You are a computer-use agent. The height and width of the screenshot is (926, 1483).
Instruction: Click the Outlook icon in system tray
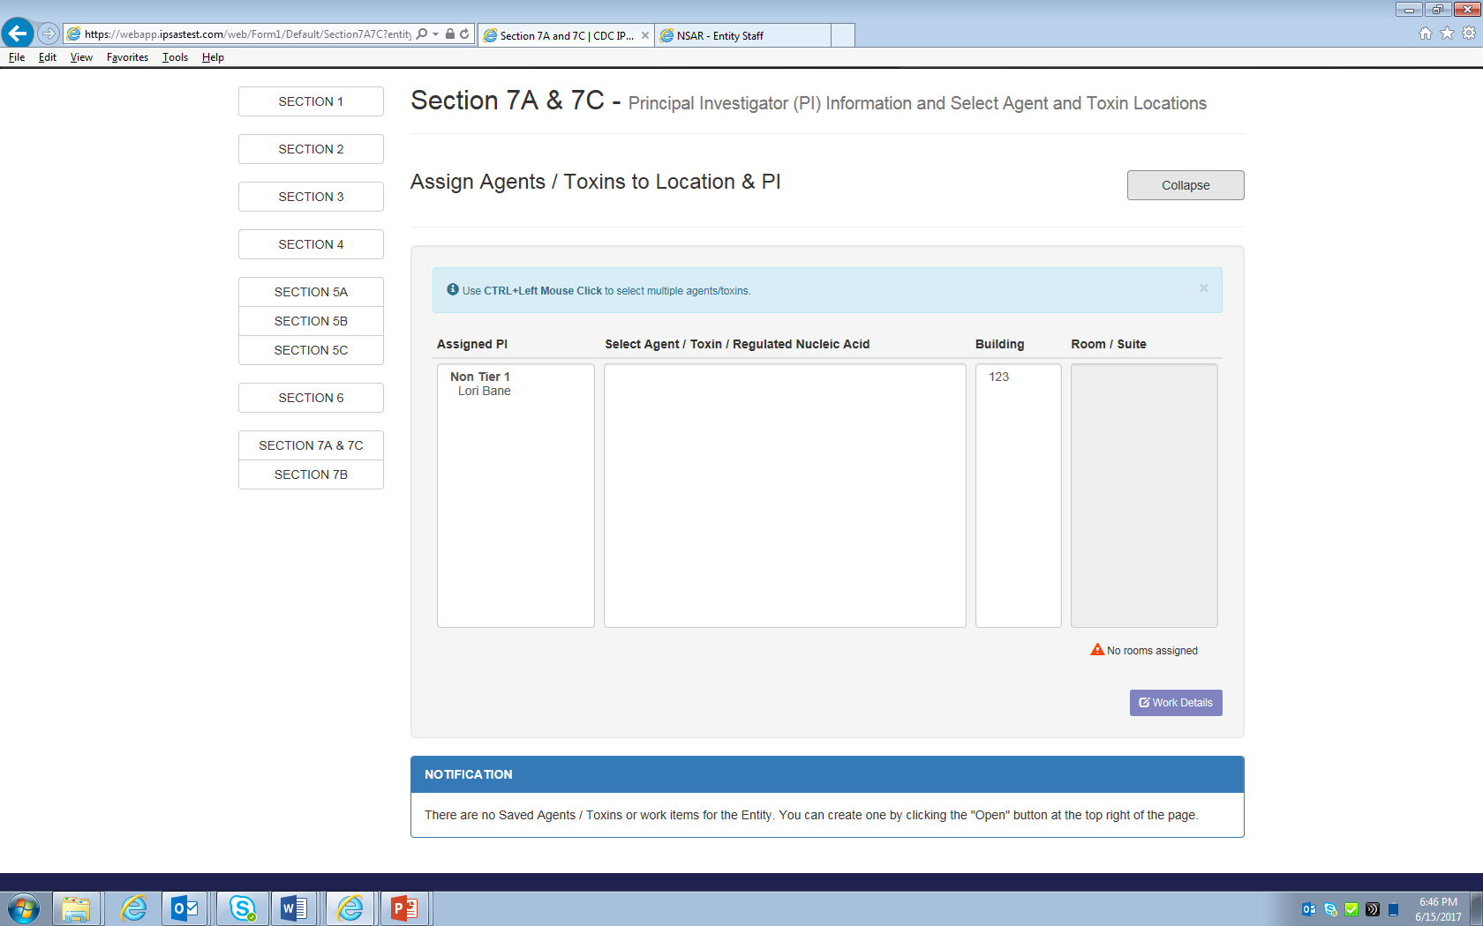tap(1309, 909)
